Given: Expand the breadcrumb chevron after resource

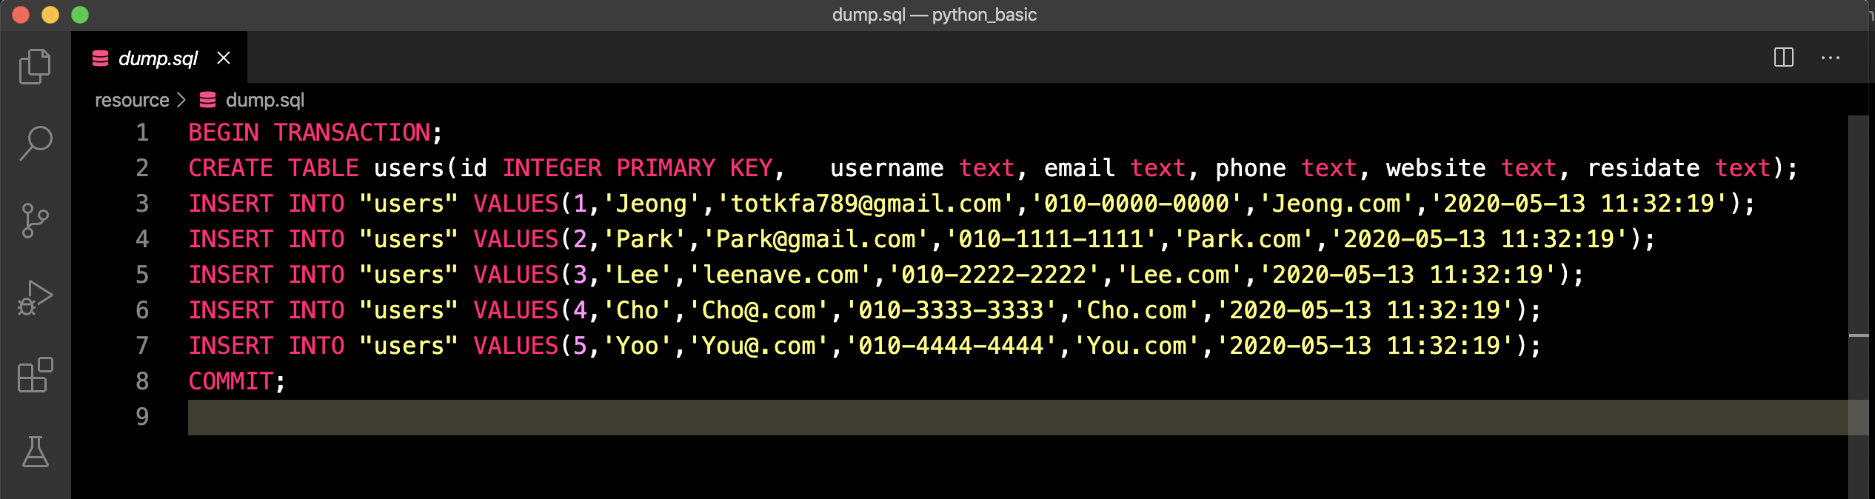Looking at the screenshot, I should coord(181,100).
